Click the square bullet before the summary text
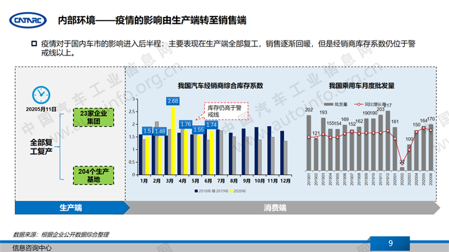 pyautogui.click(x=33, y=43)
